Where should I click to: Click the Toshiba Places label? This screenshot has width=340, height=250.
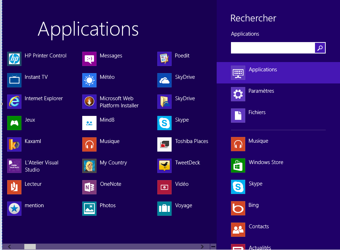(192, 141)
